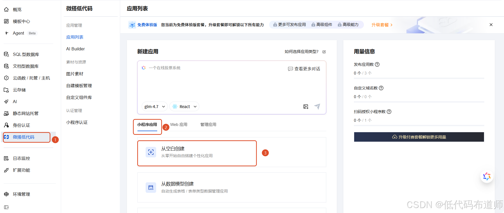The height and width of the screenshot is (213, 504).
Task: Click the 环境管理 icon
Action: point(6,194)
